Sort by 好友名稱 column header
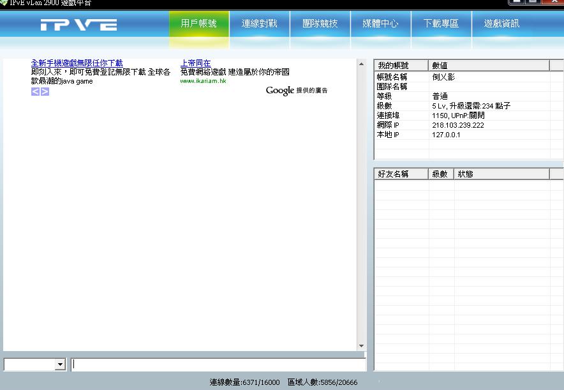 pyautogui.click(x=401, y=174)
